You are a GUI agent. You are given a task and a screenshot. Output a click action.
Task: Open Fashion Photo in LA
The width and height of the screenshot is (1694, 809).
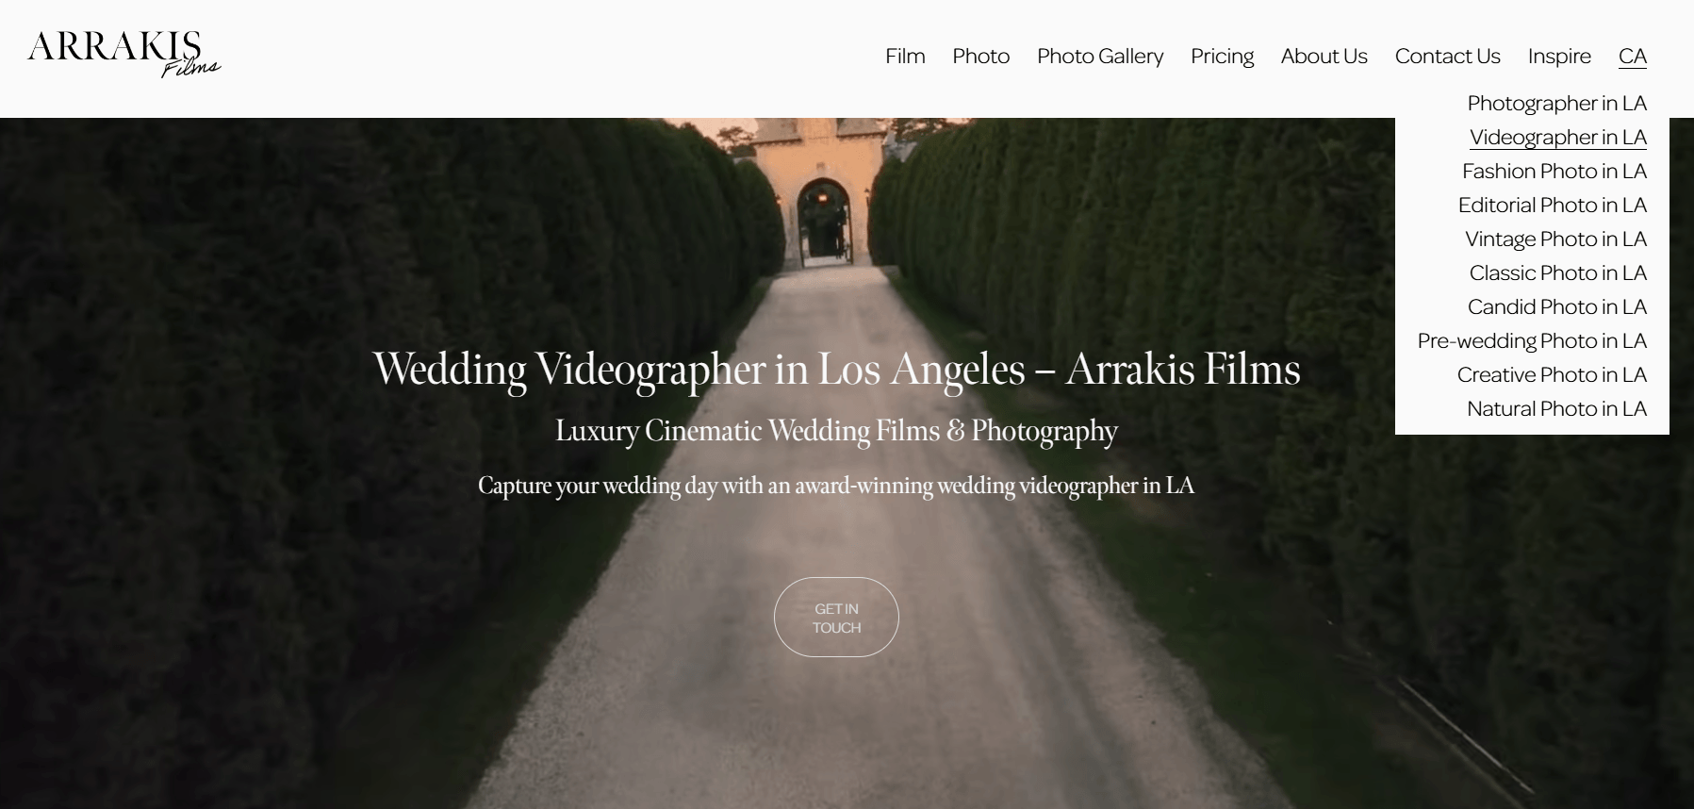(x=1554, y=171)
